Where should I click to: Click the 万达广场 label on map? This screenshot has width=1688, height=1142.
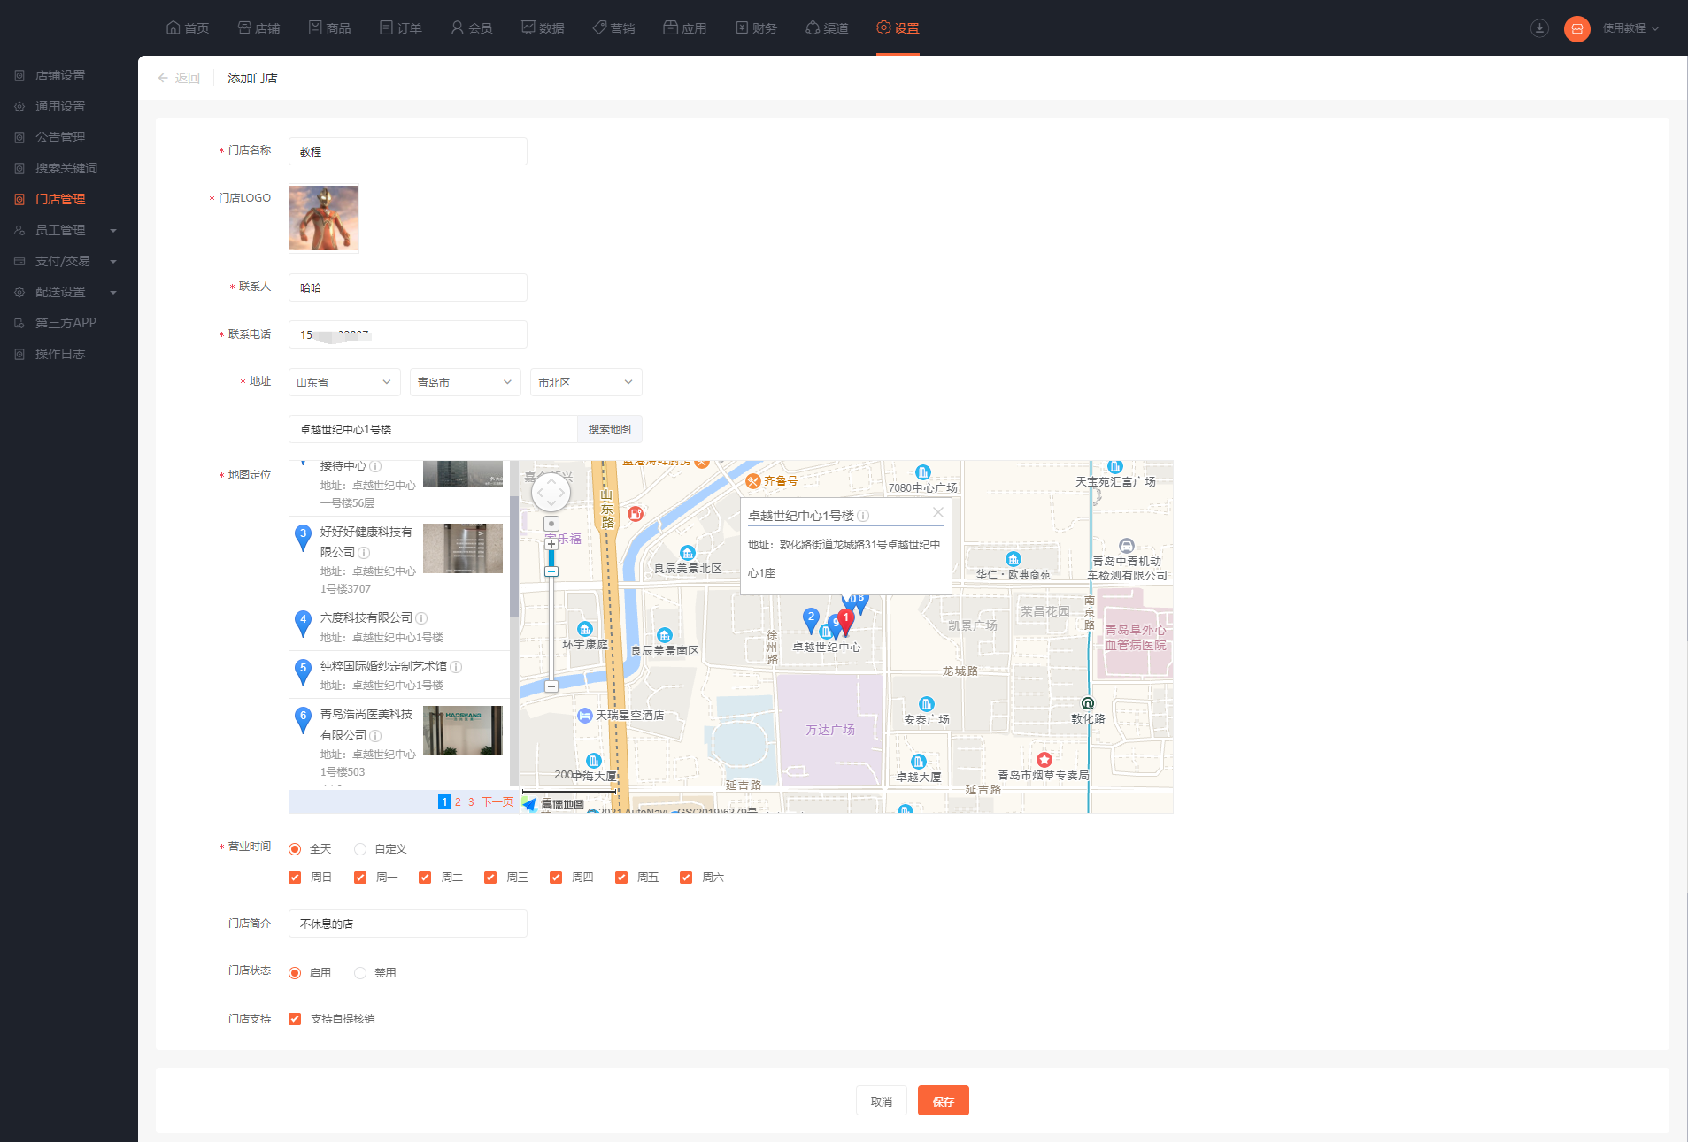pyautogui.click(x=829, y=730)
